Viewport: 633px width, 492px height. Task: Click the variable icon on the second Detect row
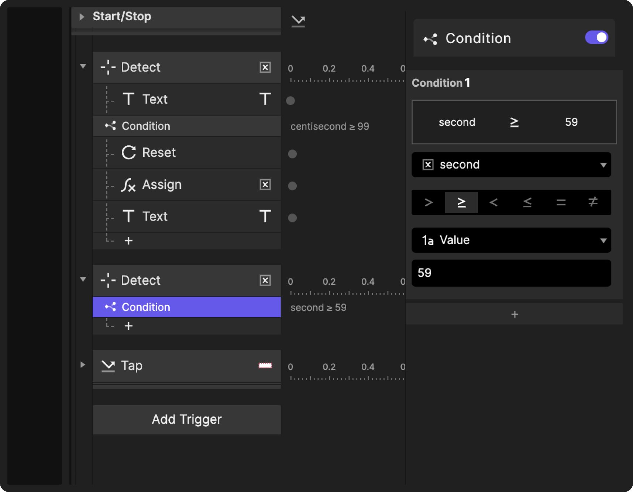[265, 281]
